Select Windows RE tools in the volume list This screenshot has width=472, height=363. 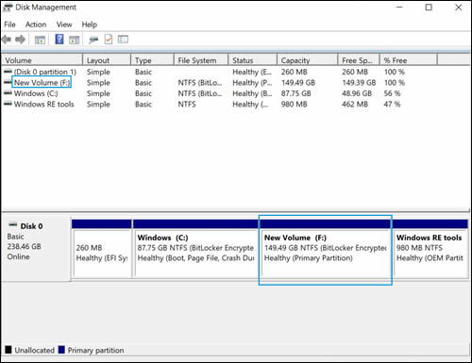43,104
